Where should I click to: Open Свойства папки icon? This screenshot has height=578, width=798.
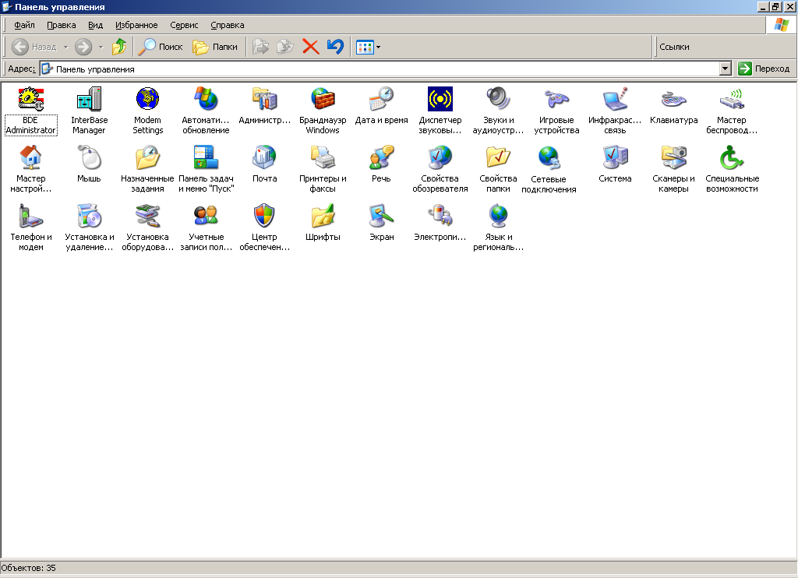click(x=498, y=157)
